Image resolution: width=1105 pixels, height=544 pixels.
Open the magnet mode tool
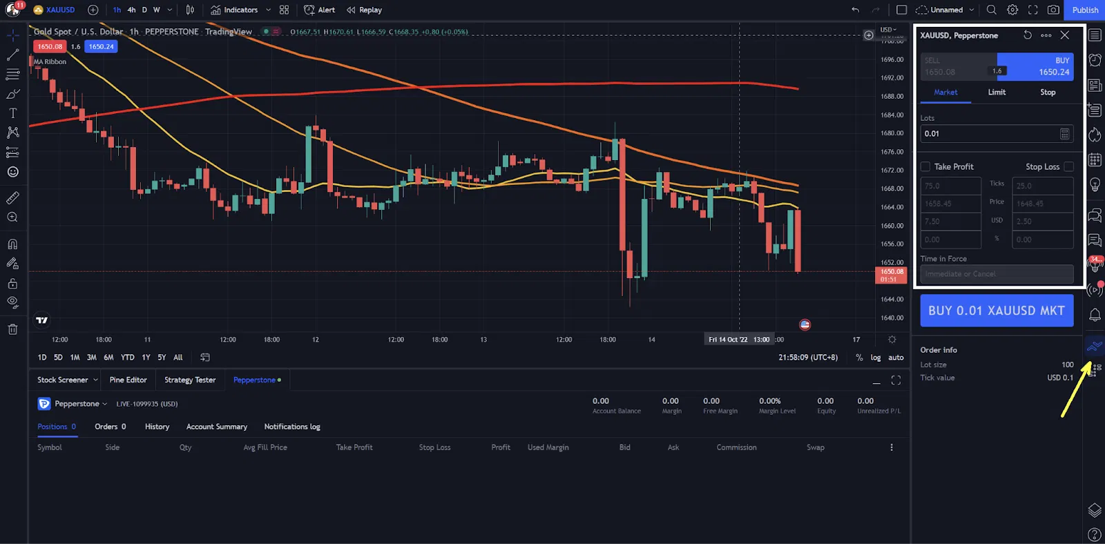click(x=12, y=244)
